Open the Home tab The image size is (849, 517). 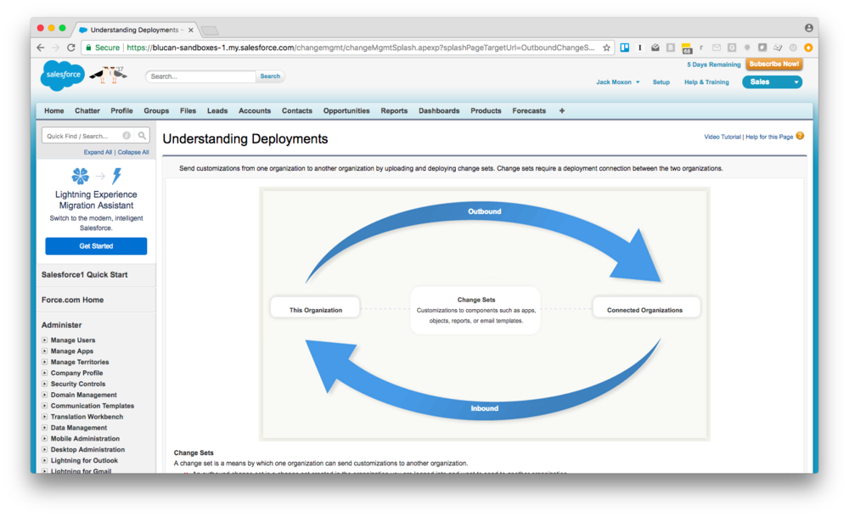[54, 110]
